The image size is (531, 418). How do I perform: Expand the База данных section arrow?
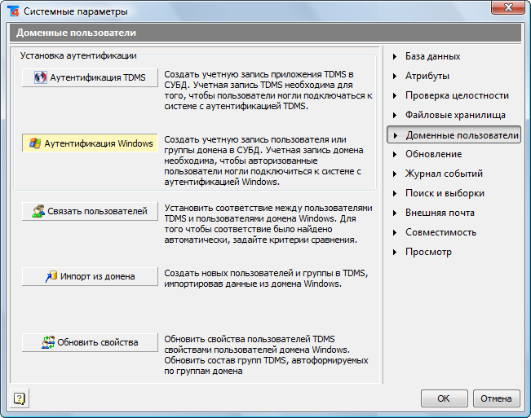395,56
